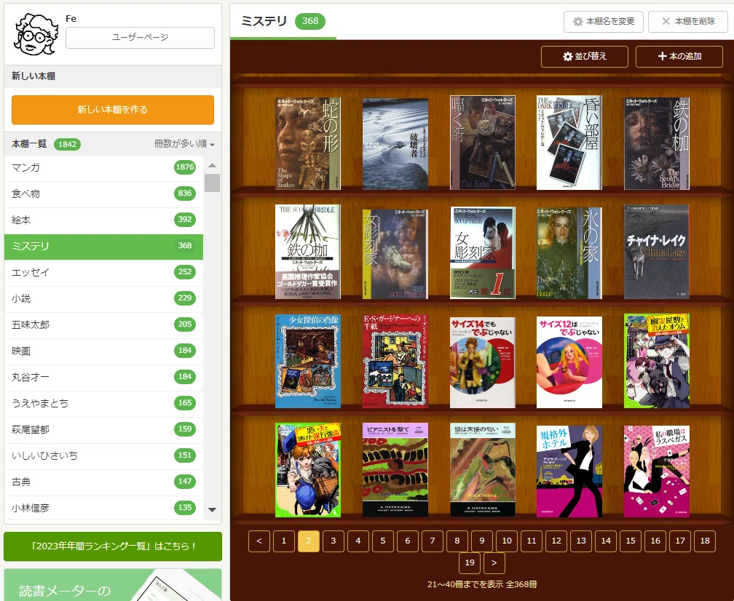This screenshot has width=734, height=601.
Task: Click 本棚名を変更 button
Action: point(604,22)
